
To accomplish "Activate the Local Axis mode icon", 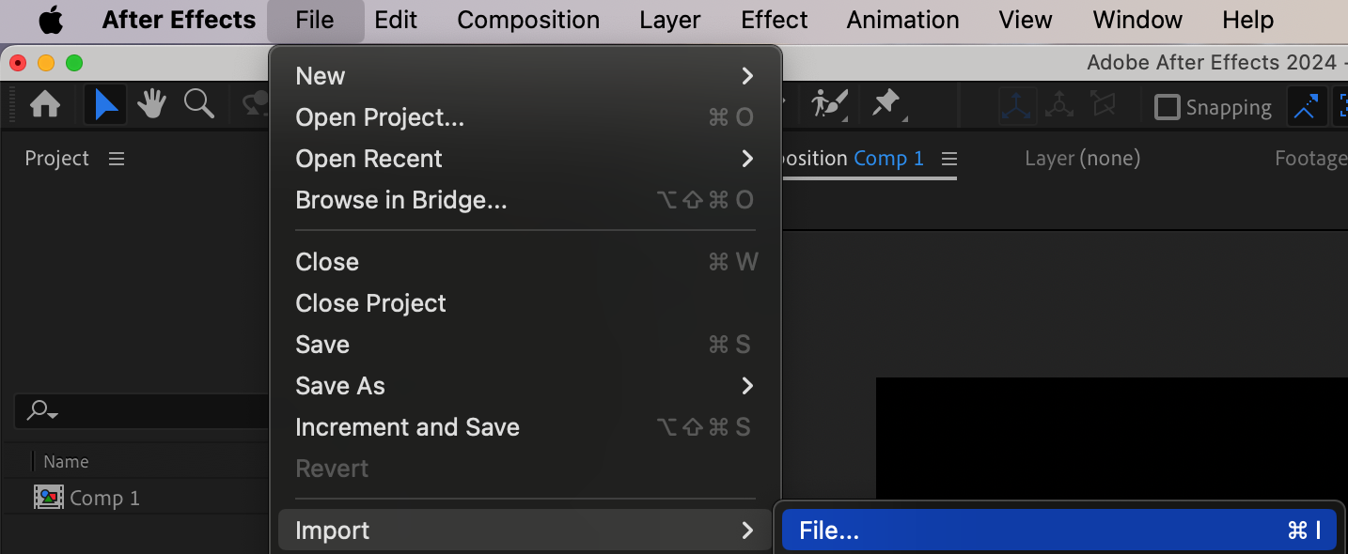I will (x=1016, y=107).
